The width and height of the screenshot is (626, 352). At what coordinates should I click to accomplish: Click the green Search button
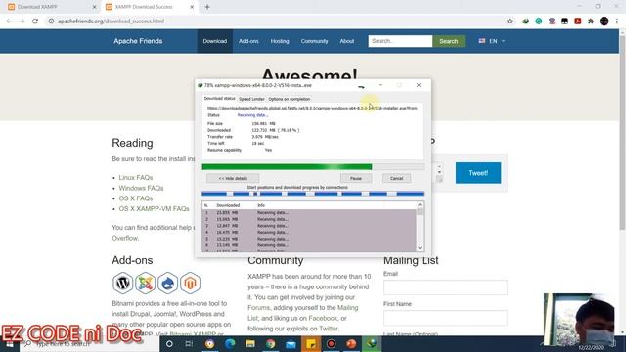[x=448, y=41]
